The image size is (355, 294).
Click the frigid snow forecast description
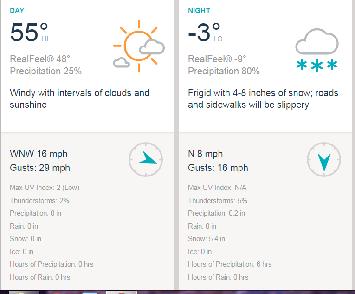[263, 99]
